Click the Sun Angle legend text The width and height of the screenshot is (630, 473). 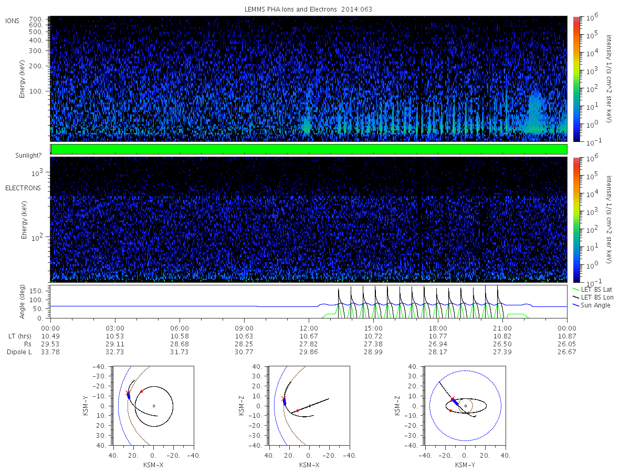point(596,305)
